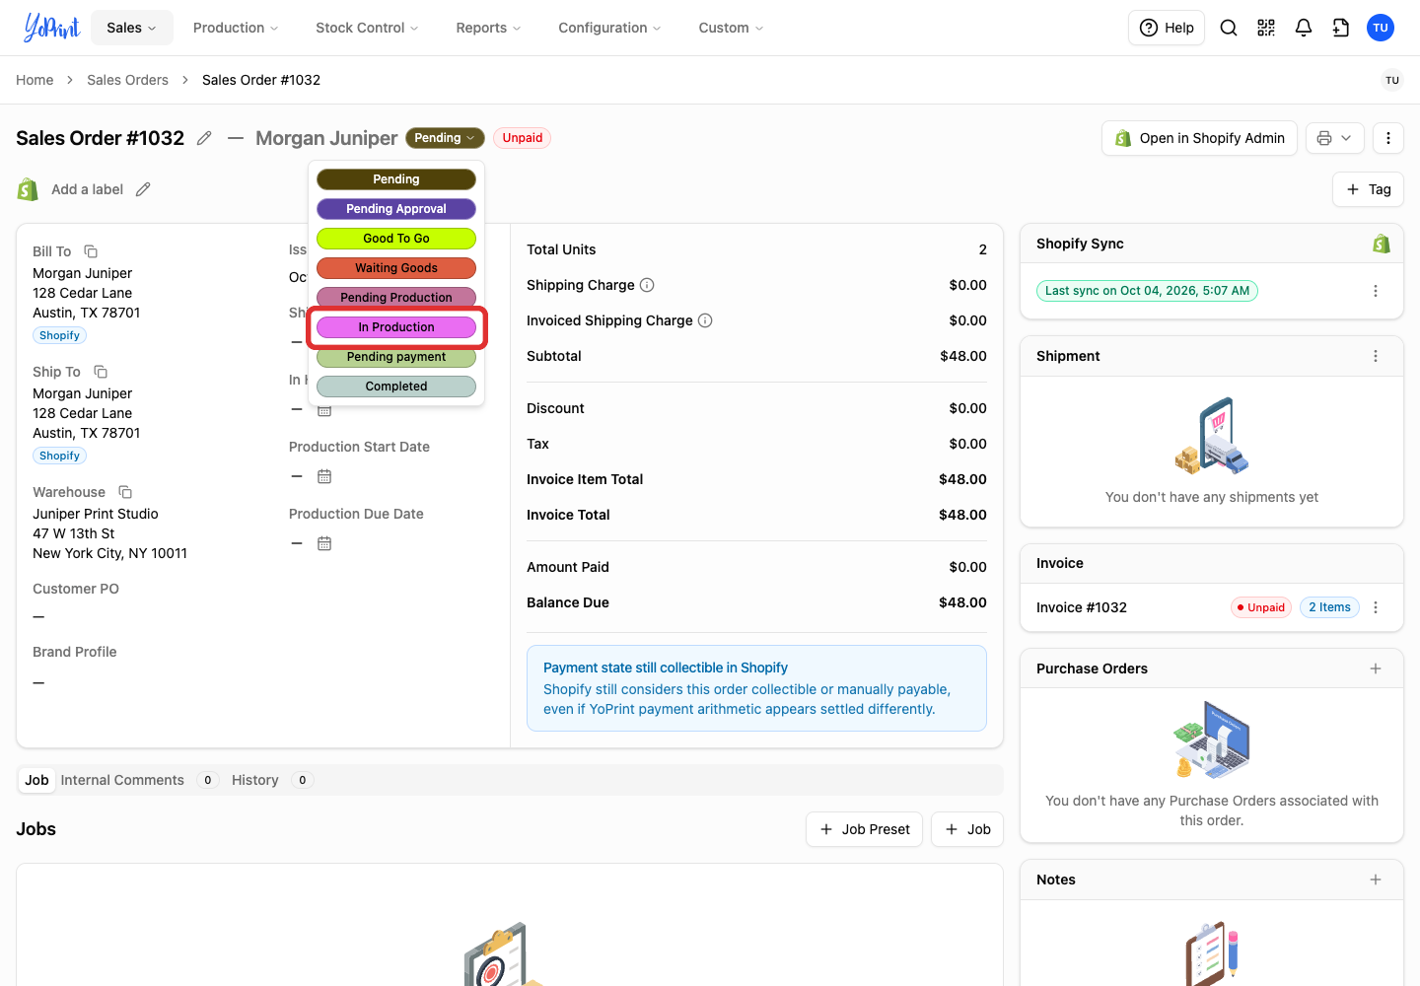Image resolution: width=1420 pixels, height=986 pixels.
Task: Copy the Warehouse address
Action: tap(125, 492)
